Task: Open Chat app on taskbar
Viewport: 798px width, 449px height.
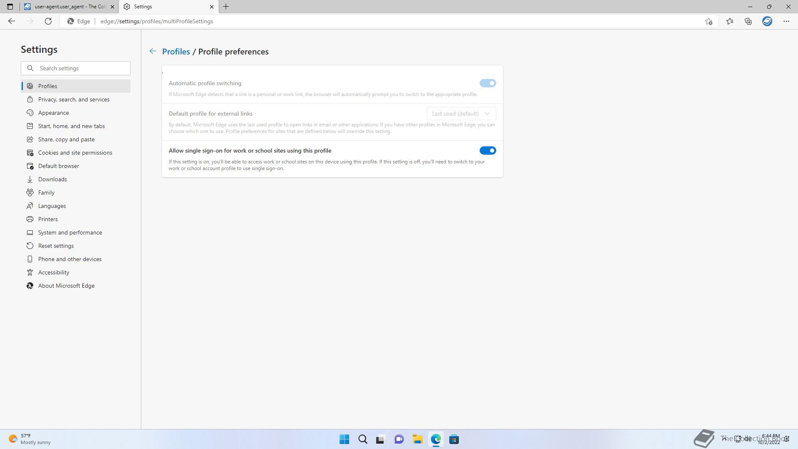Action: (399, 439)
